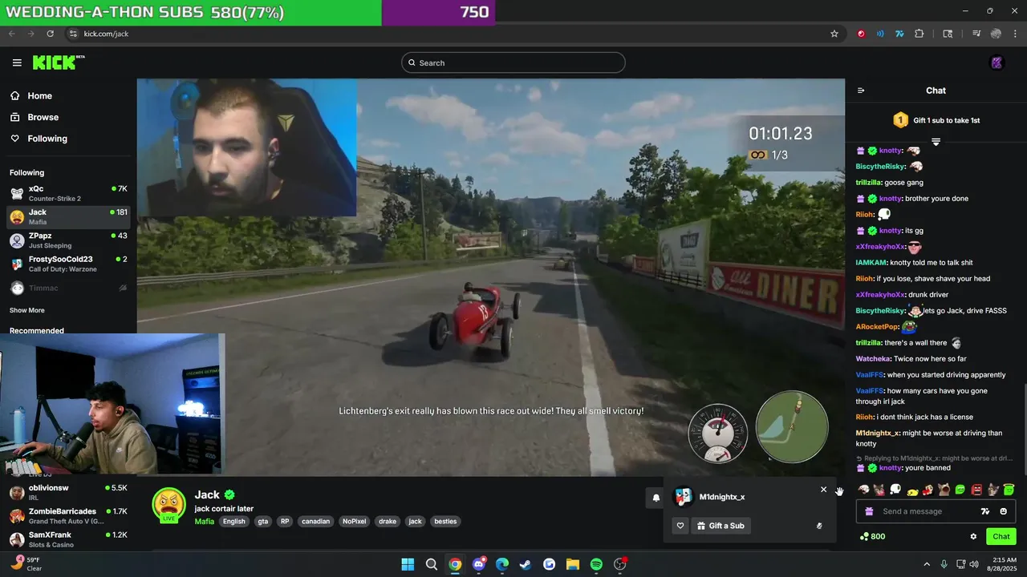This screenshot has width=1027, height=577.
Task: Open ZombieBarricades recommended channel
Action: point(68,515)
